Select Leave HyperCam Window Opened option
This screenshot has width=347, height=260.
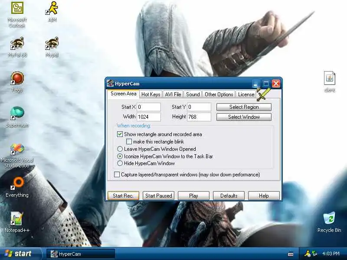click(120, 149)
